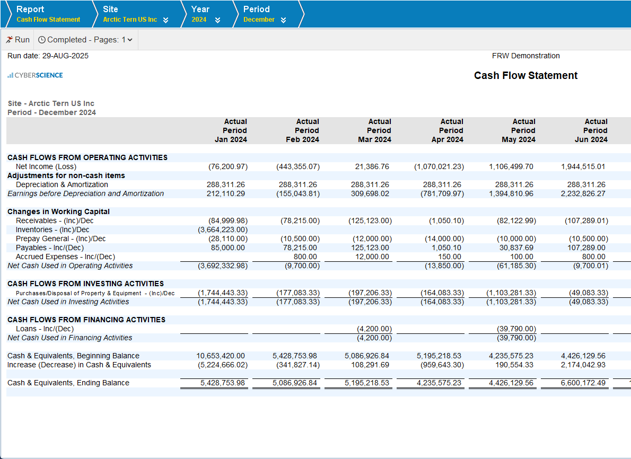Open the Completed Pages dropdown arrow
Image resolution: width=631 pixels, height=459 pixels.
[130, 40]
